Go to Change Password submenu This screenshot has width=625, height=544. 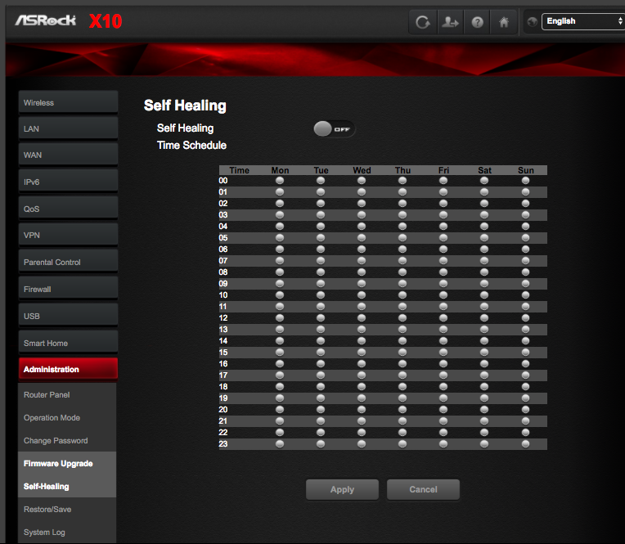coord(67,440)
